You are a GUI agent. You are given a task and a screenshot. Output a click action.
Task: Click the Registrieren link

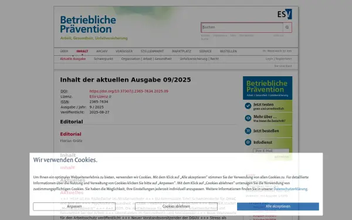click(x=283, y=59)
